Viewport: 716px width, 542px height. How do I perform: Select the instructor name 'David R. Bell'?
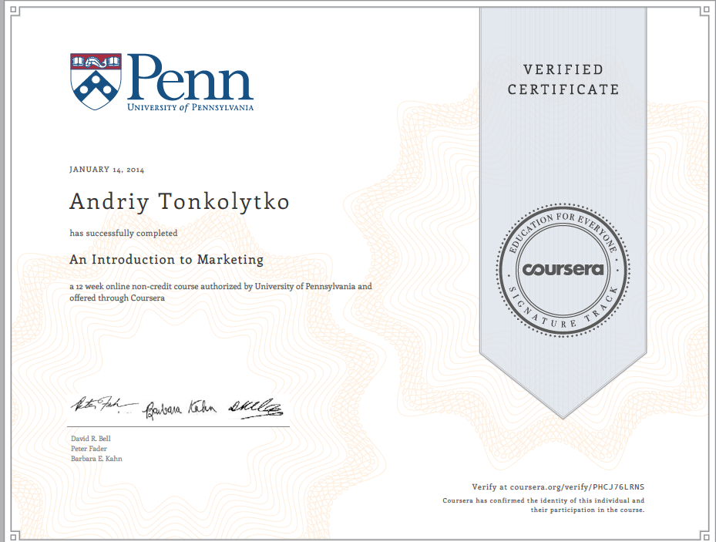pos(91,439)
